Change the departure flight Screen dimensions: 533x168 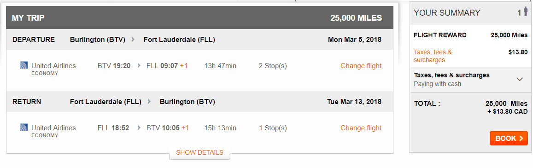(x=361, y=66)
